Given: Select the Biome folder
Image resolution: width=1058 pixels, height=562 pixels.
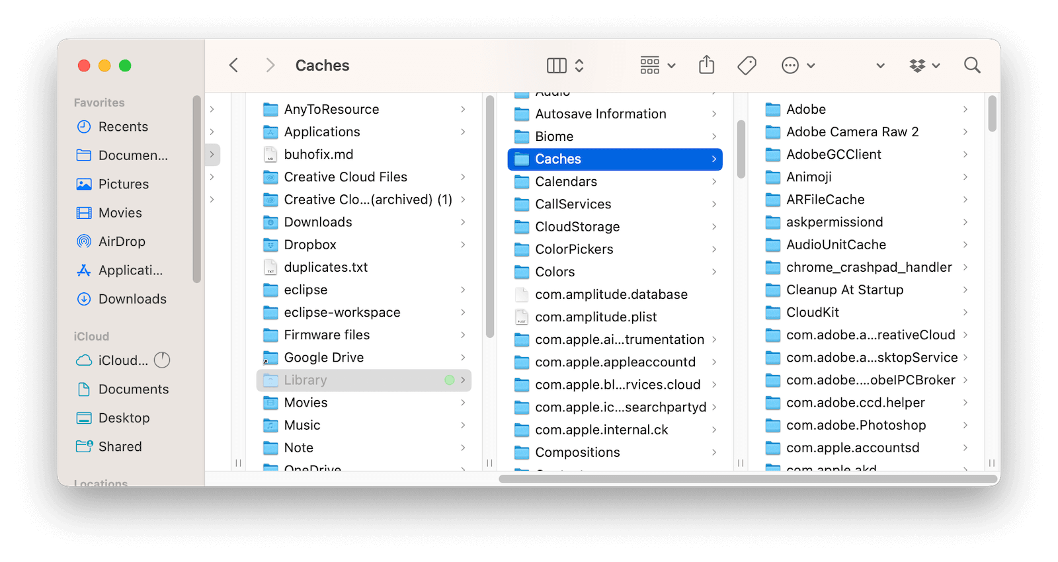Looking at the screenshot, I should click(615, 136).
